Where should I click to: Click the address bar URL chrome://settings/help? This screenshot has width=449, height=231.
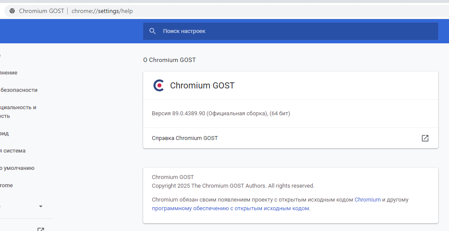[x=102, y=11]
